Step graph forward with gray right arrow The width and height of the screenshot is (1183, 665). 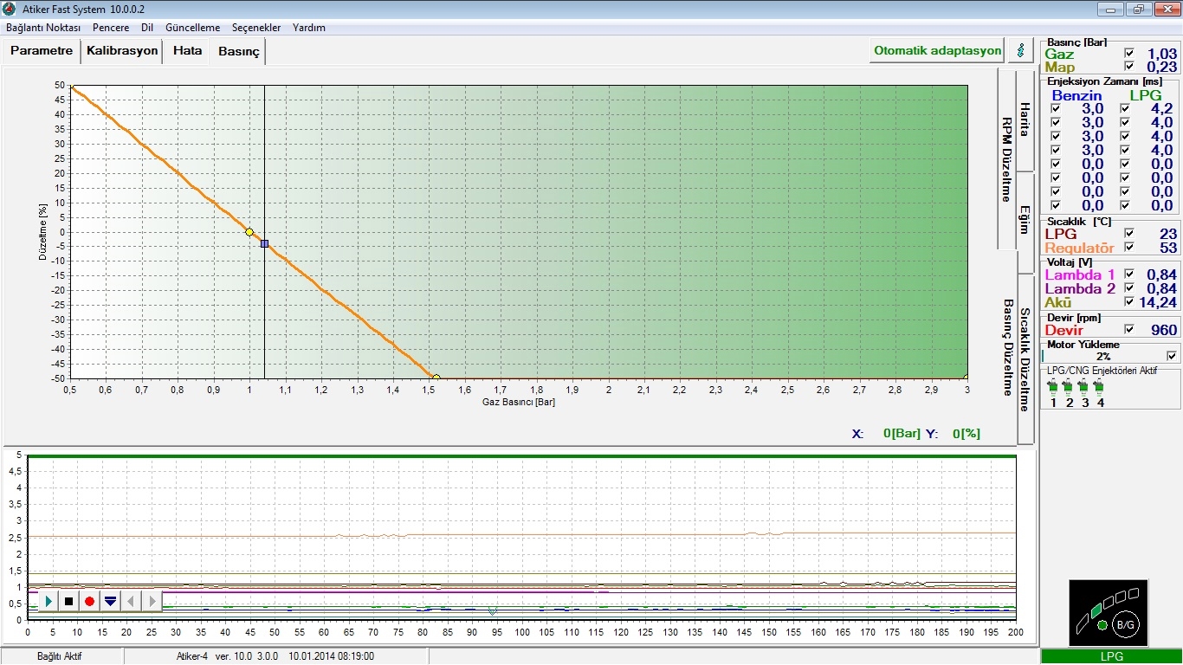152,601
